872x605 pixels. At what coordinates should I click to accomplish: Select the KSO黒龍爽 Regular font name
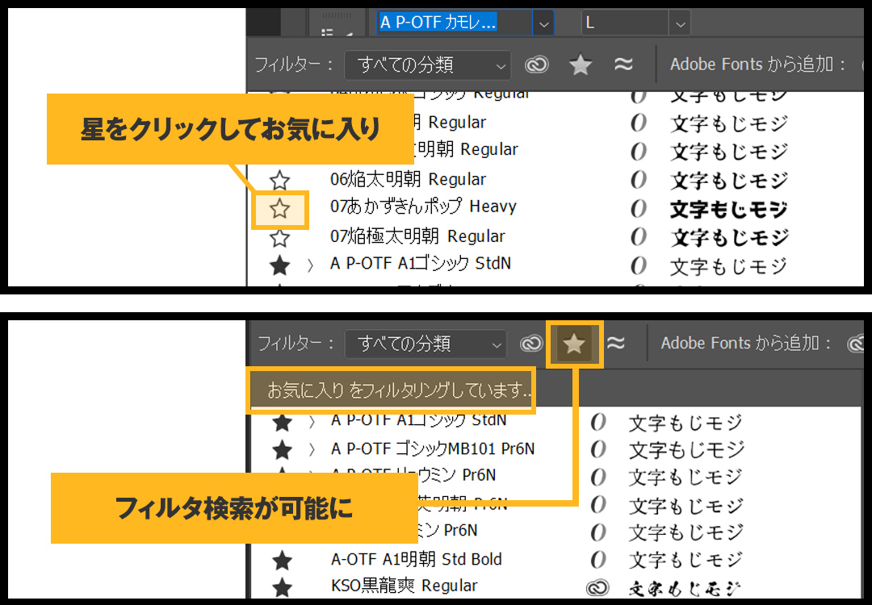tap(405, 586)
